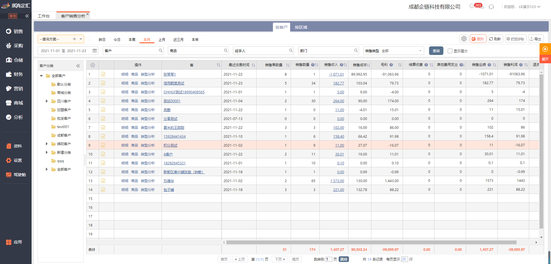Sort by 毛利 column arrows

coord(399,65)
